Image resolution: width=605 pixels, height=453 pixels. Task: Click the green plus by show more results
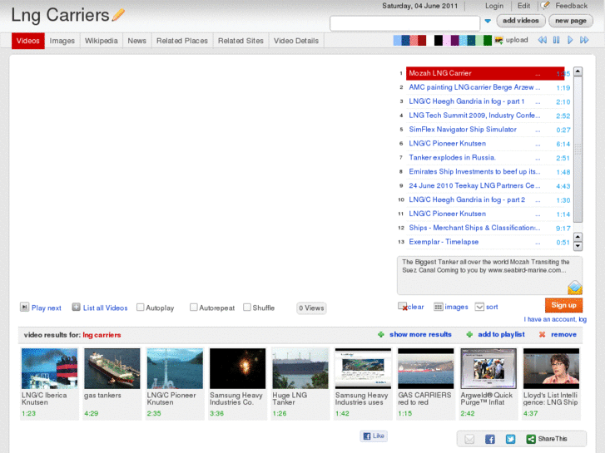tap(381, 335)
